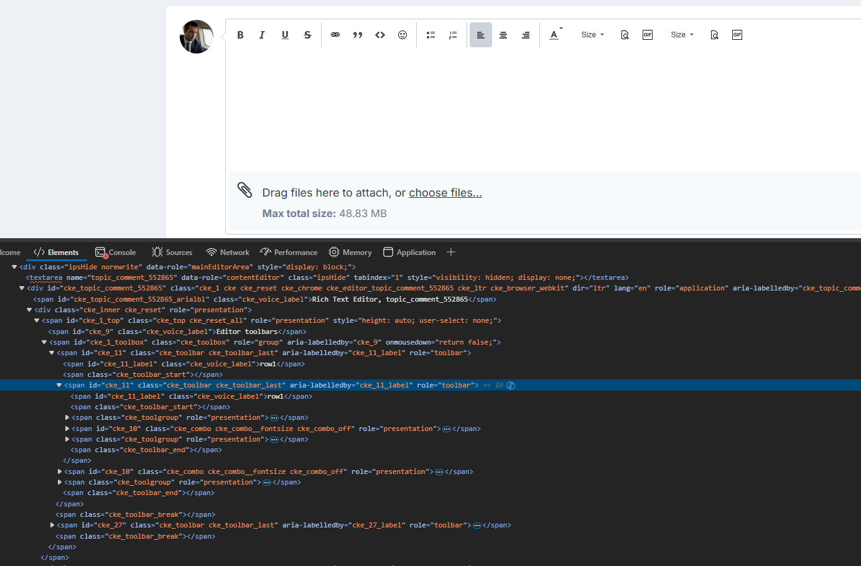Open the Network tab in DevTools
The width and height of the screenshot is (861, 566).
pyautogui.click(x=228, y=253)
